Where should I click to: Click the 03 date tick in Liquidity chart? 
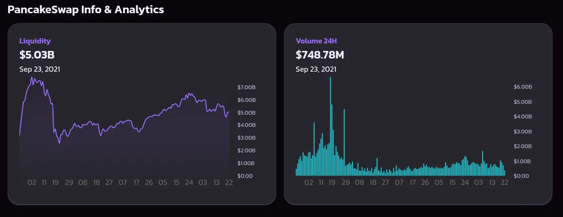[203, 182]
